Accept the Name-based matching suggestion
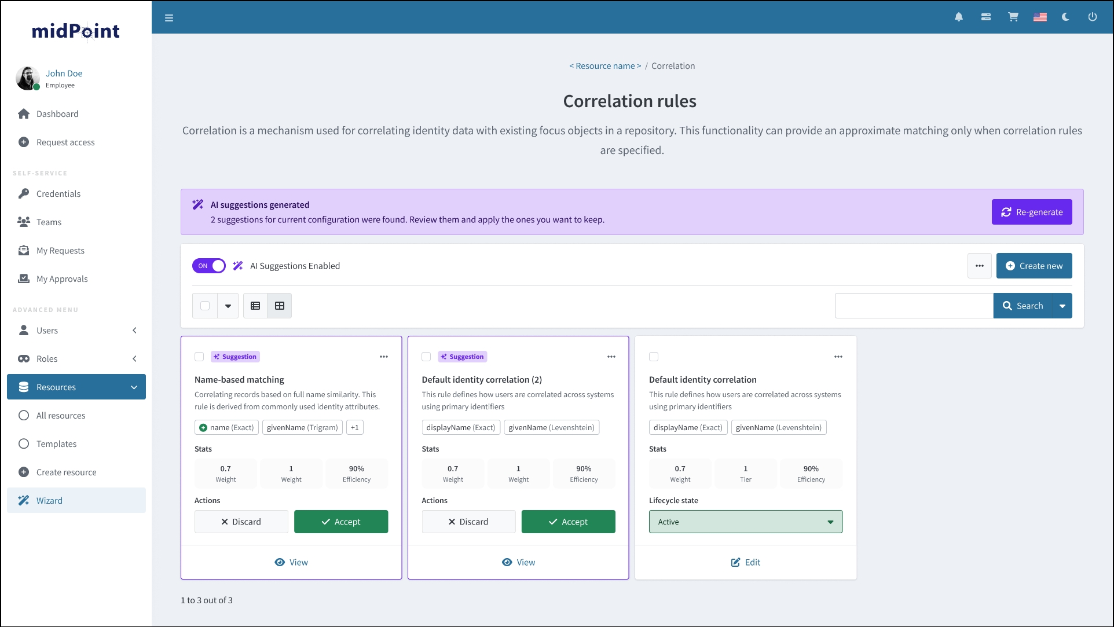Screen dimensions: 1114x627 pos(341,522)
